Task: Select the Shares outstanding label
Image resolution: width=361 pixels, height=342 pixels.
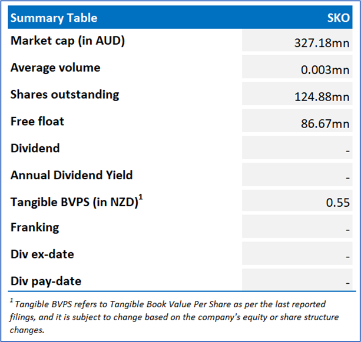Action: (x=65, y=95)
